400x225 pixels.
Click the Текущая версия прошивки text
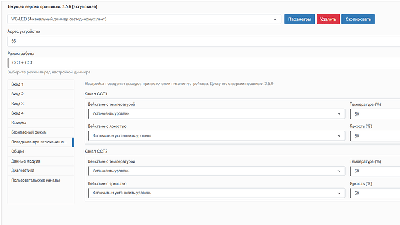(x=52, y=6)
